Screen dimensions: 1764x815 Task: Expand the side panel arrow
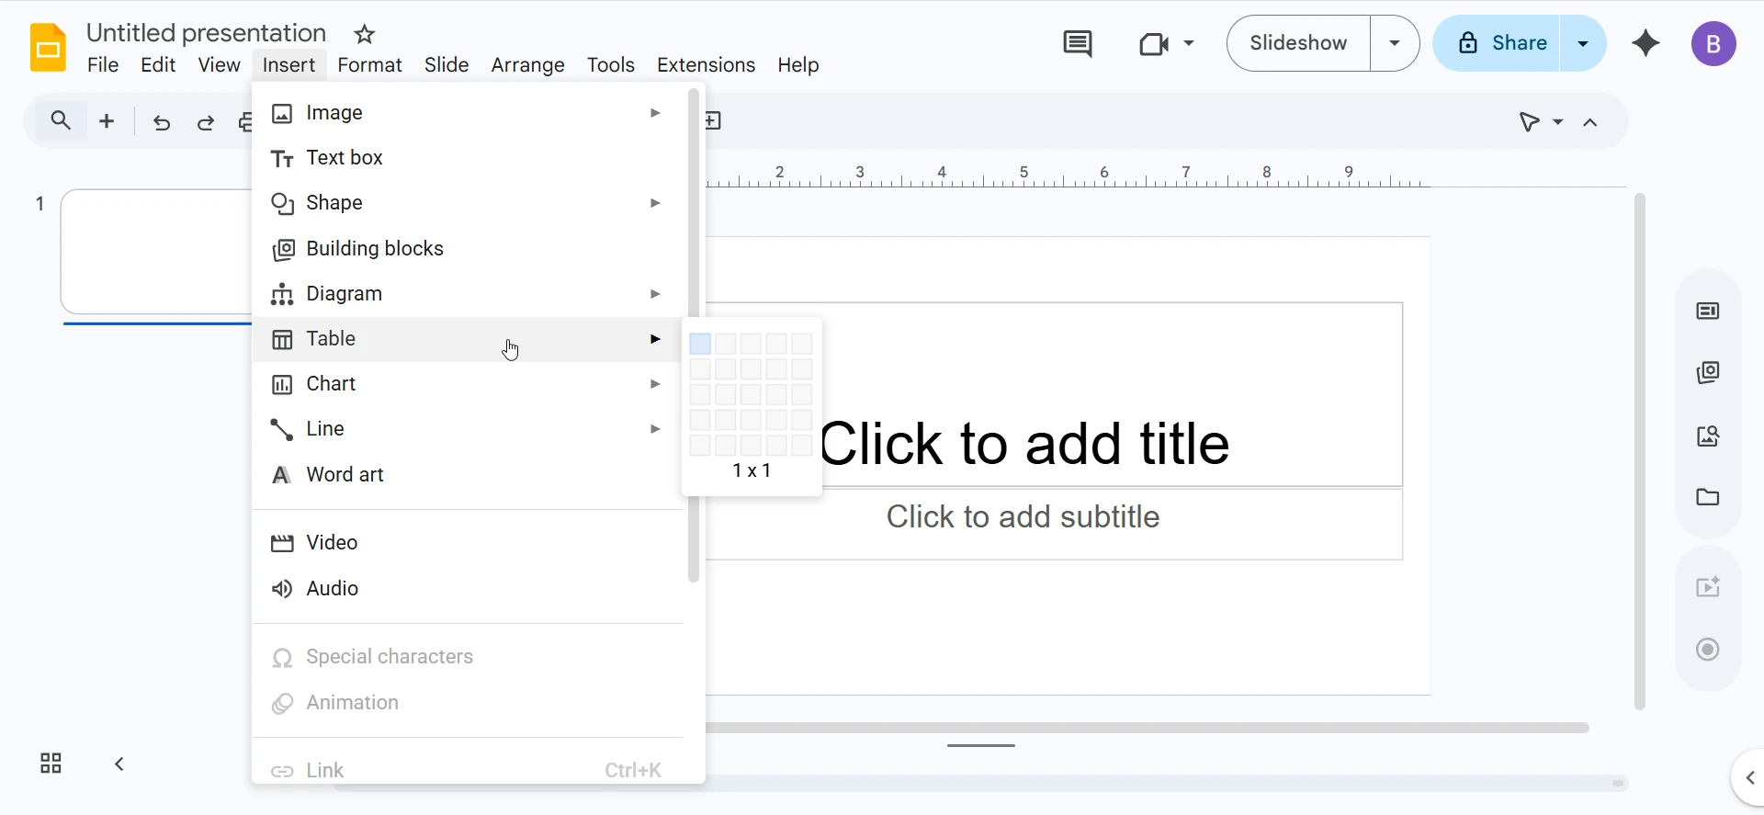tap(1749, 778)
